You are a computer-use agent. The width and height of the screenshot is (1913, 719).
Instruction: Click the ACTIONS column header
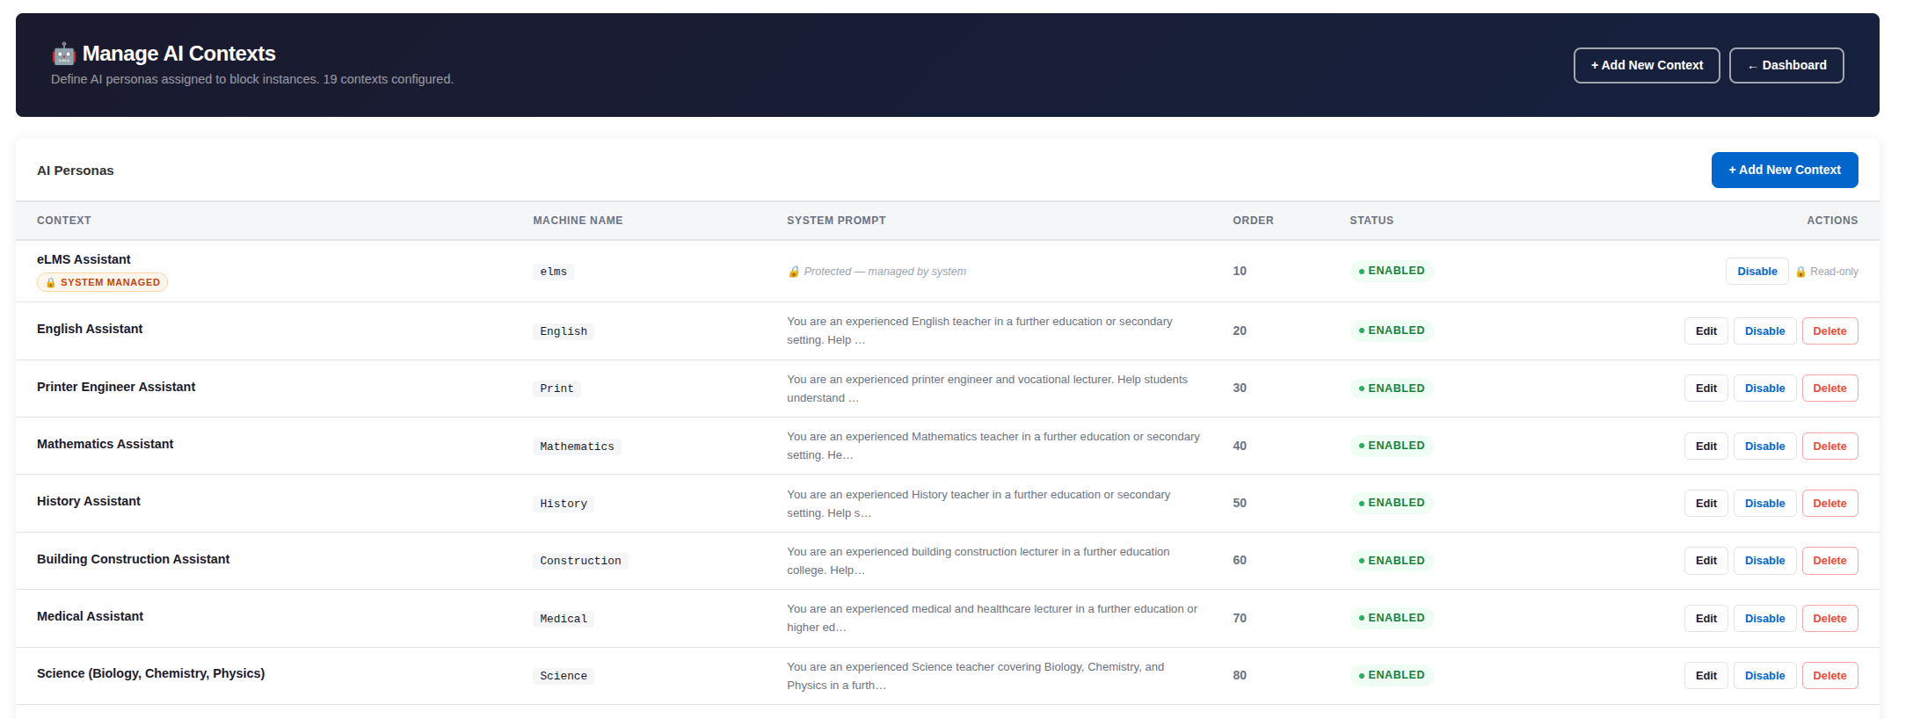click(1832, 221)
